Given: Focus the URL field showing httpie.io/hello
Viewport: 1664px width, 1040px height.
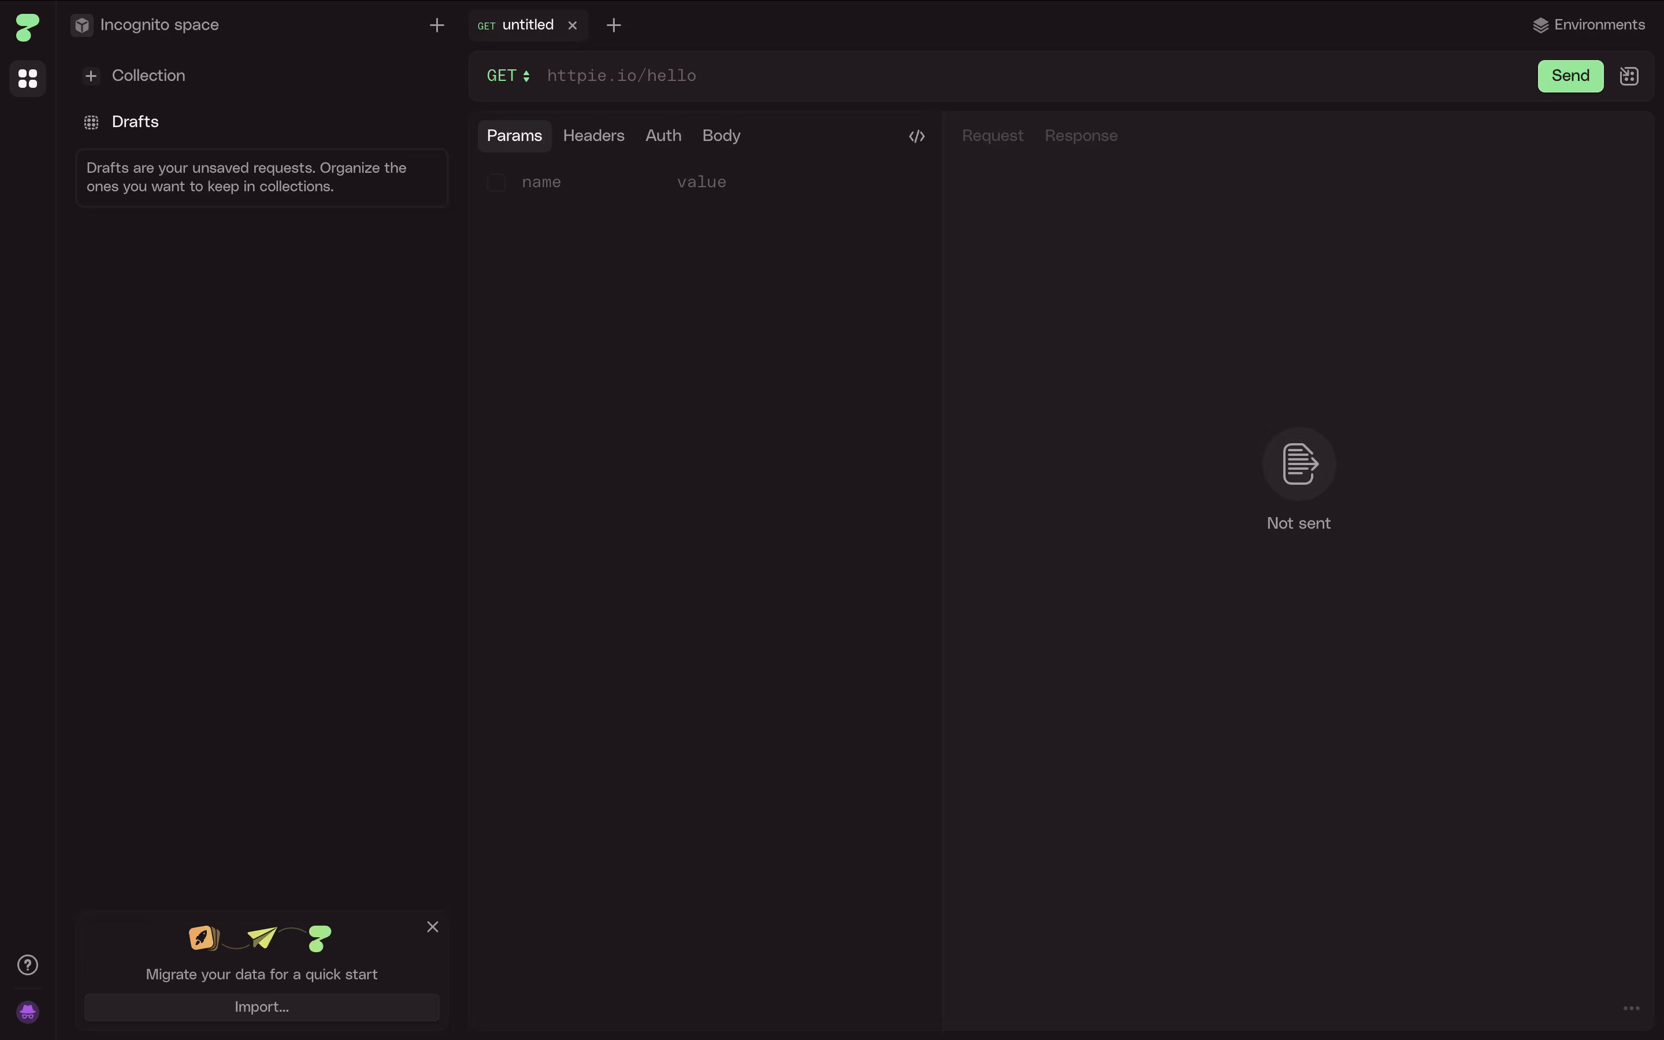Looking at the screenshot, I should pos(1035,76).
